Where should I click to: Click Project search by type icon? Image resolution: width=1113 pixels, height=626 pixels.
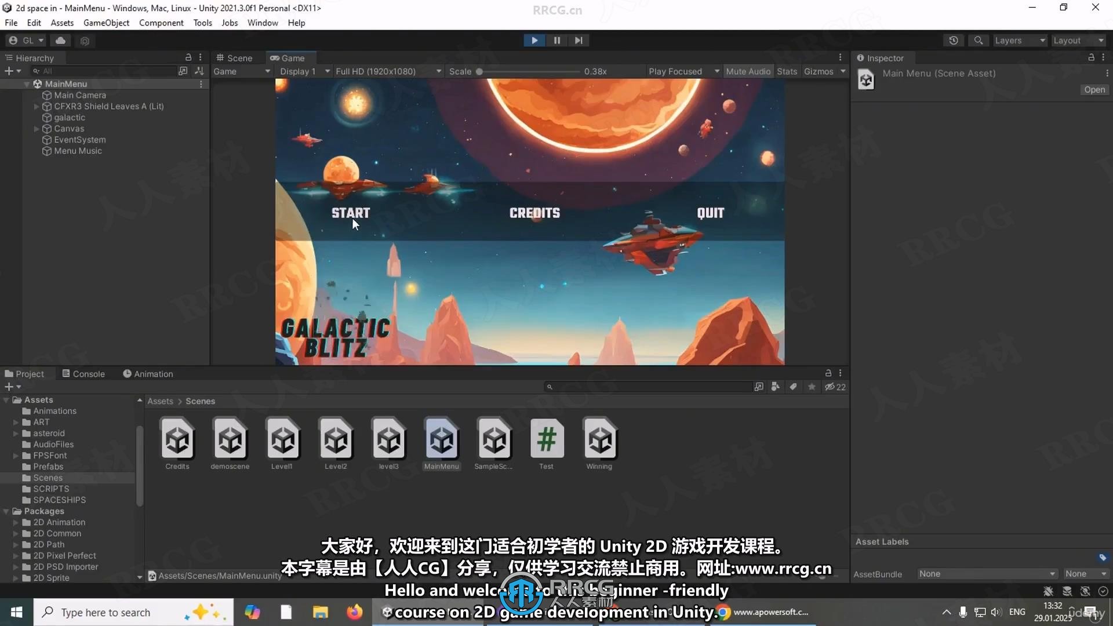[775, 387]
